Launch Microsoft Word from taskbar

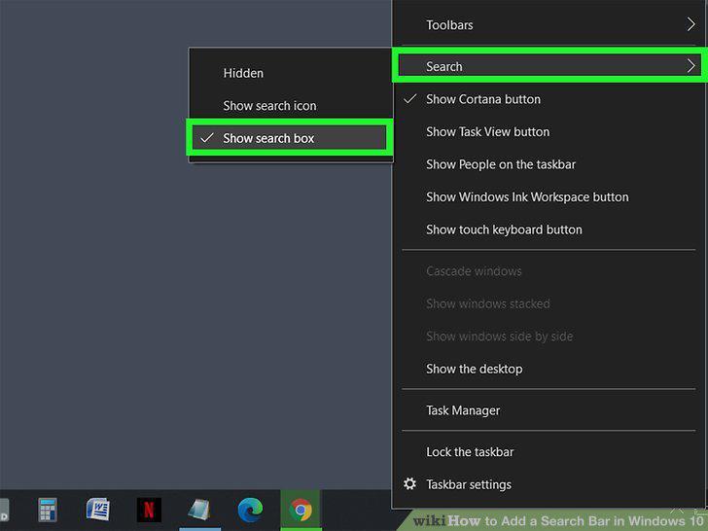[98, 510]
